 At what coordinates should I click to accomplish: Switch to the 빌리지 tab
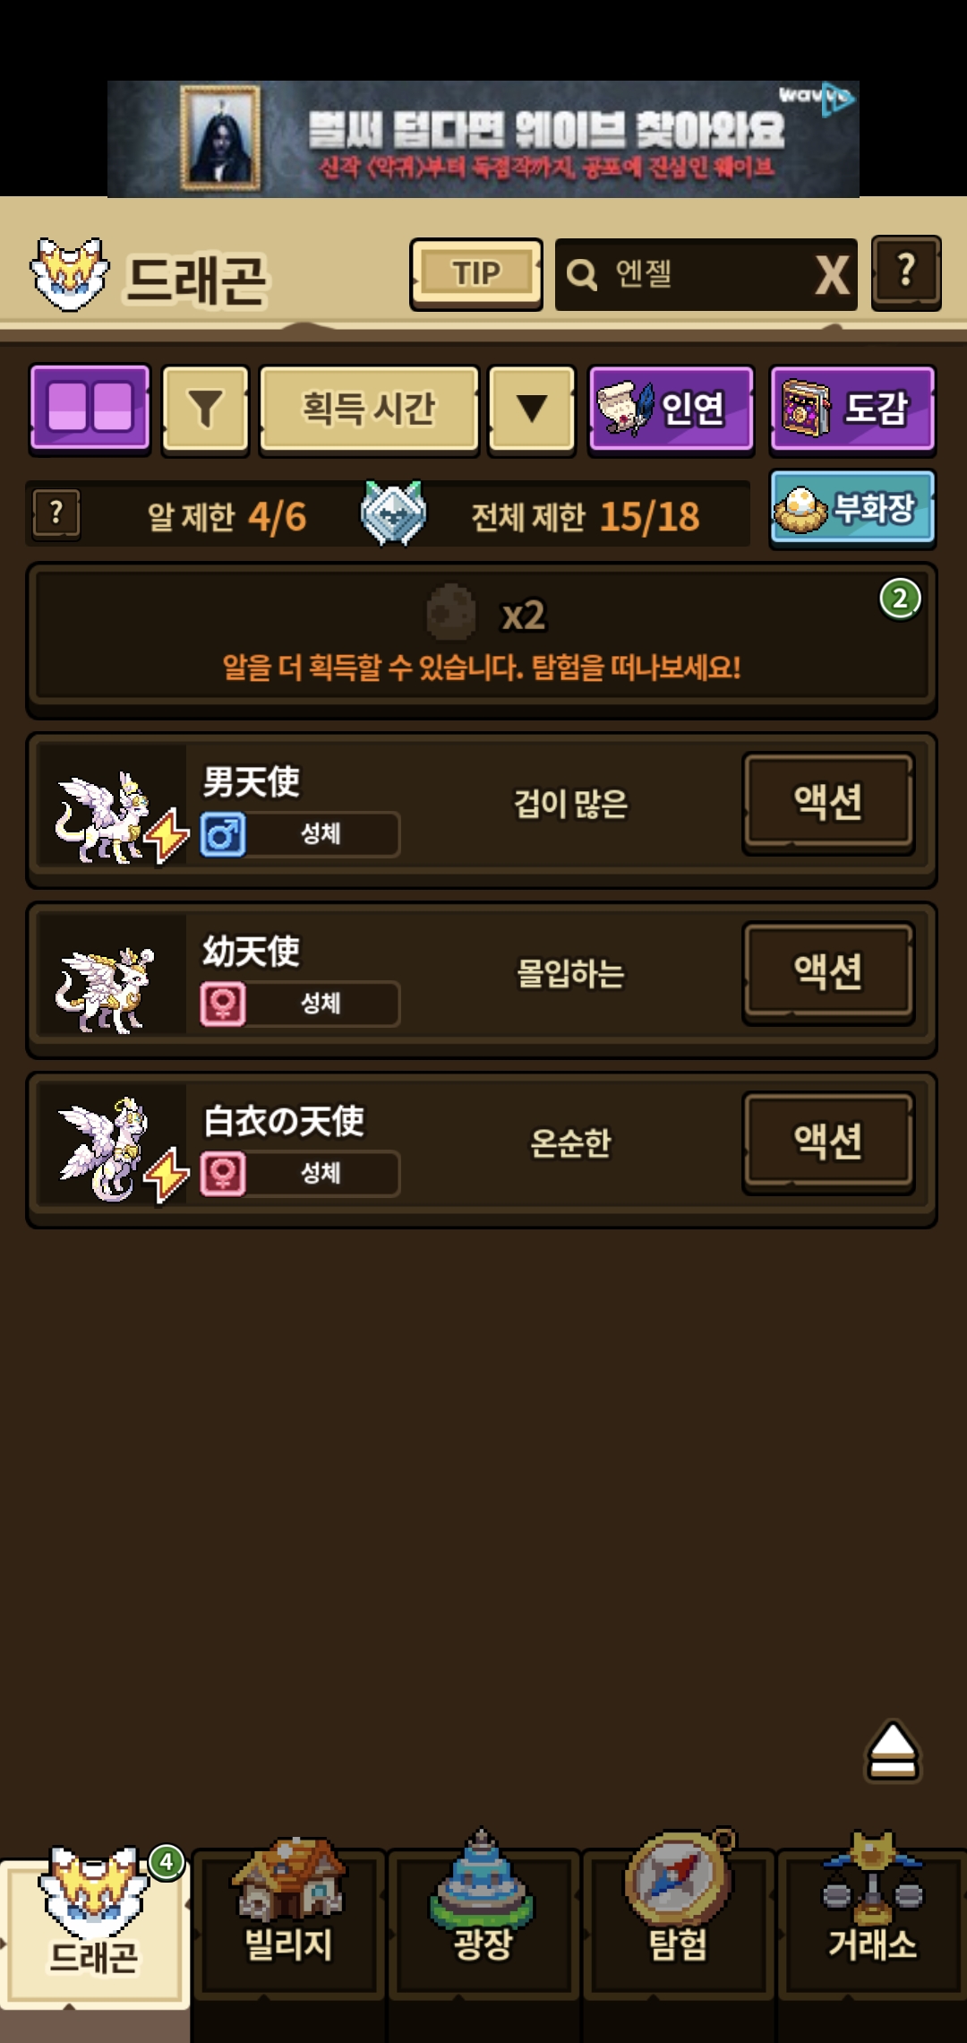point(288,1921)
